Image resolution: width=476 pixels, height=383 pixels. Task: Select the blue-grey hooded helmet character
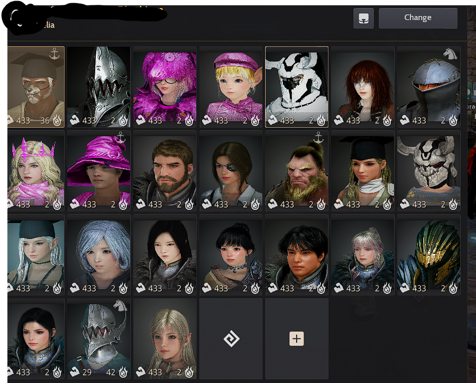428,87
